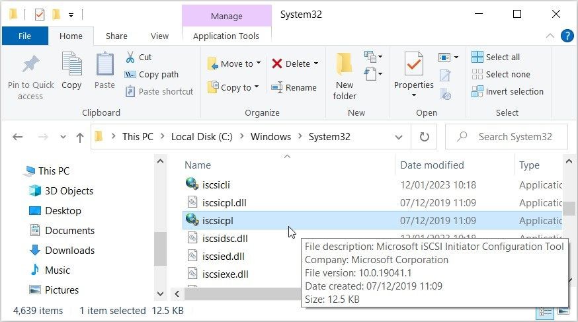Navigate Back with left arrow
This screenshot has width=578, height=322.
point(18,137)
